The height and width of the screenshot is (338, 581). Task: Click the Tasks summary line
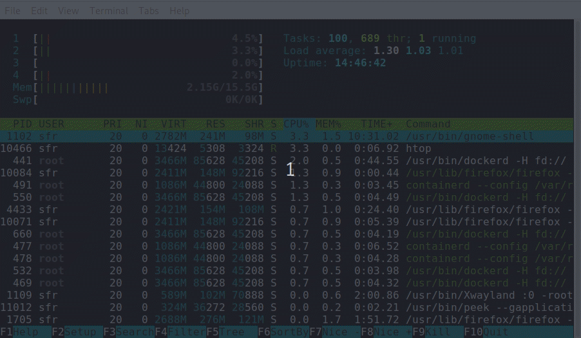(x=380, y=39)
